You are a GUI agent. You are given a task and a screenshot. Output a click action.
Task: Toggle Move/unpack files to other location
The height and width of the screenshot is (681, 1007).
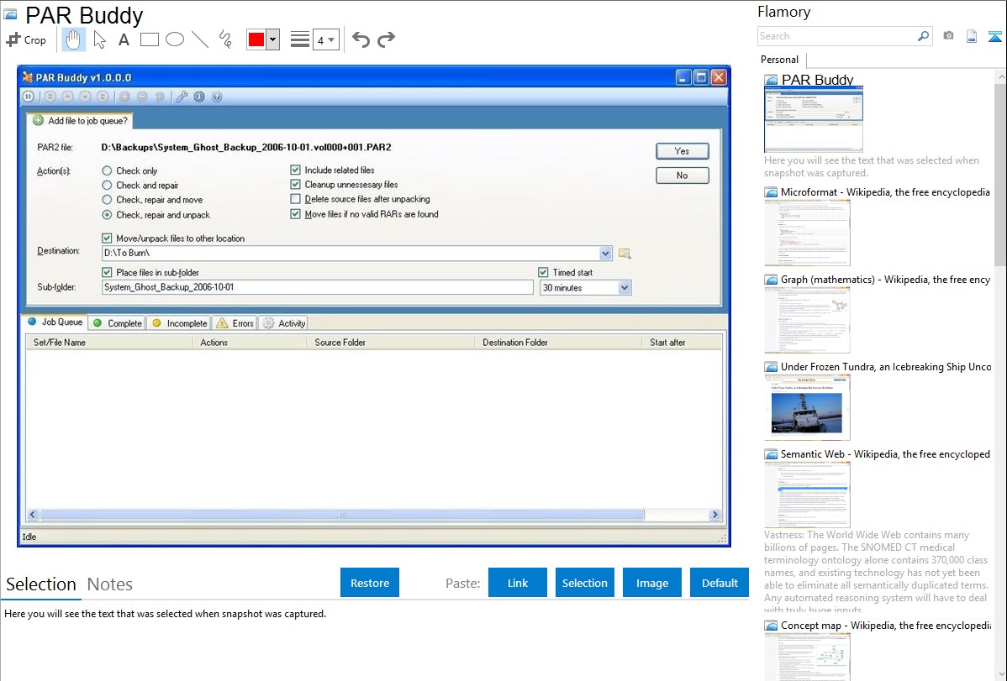[x=107, y=238]
